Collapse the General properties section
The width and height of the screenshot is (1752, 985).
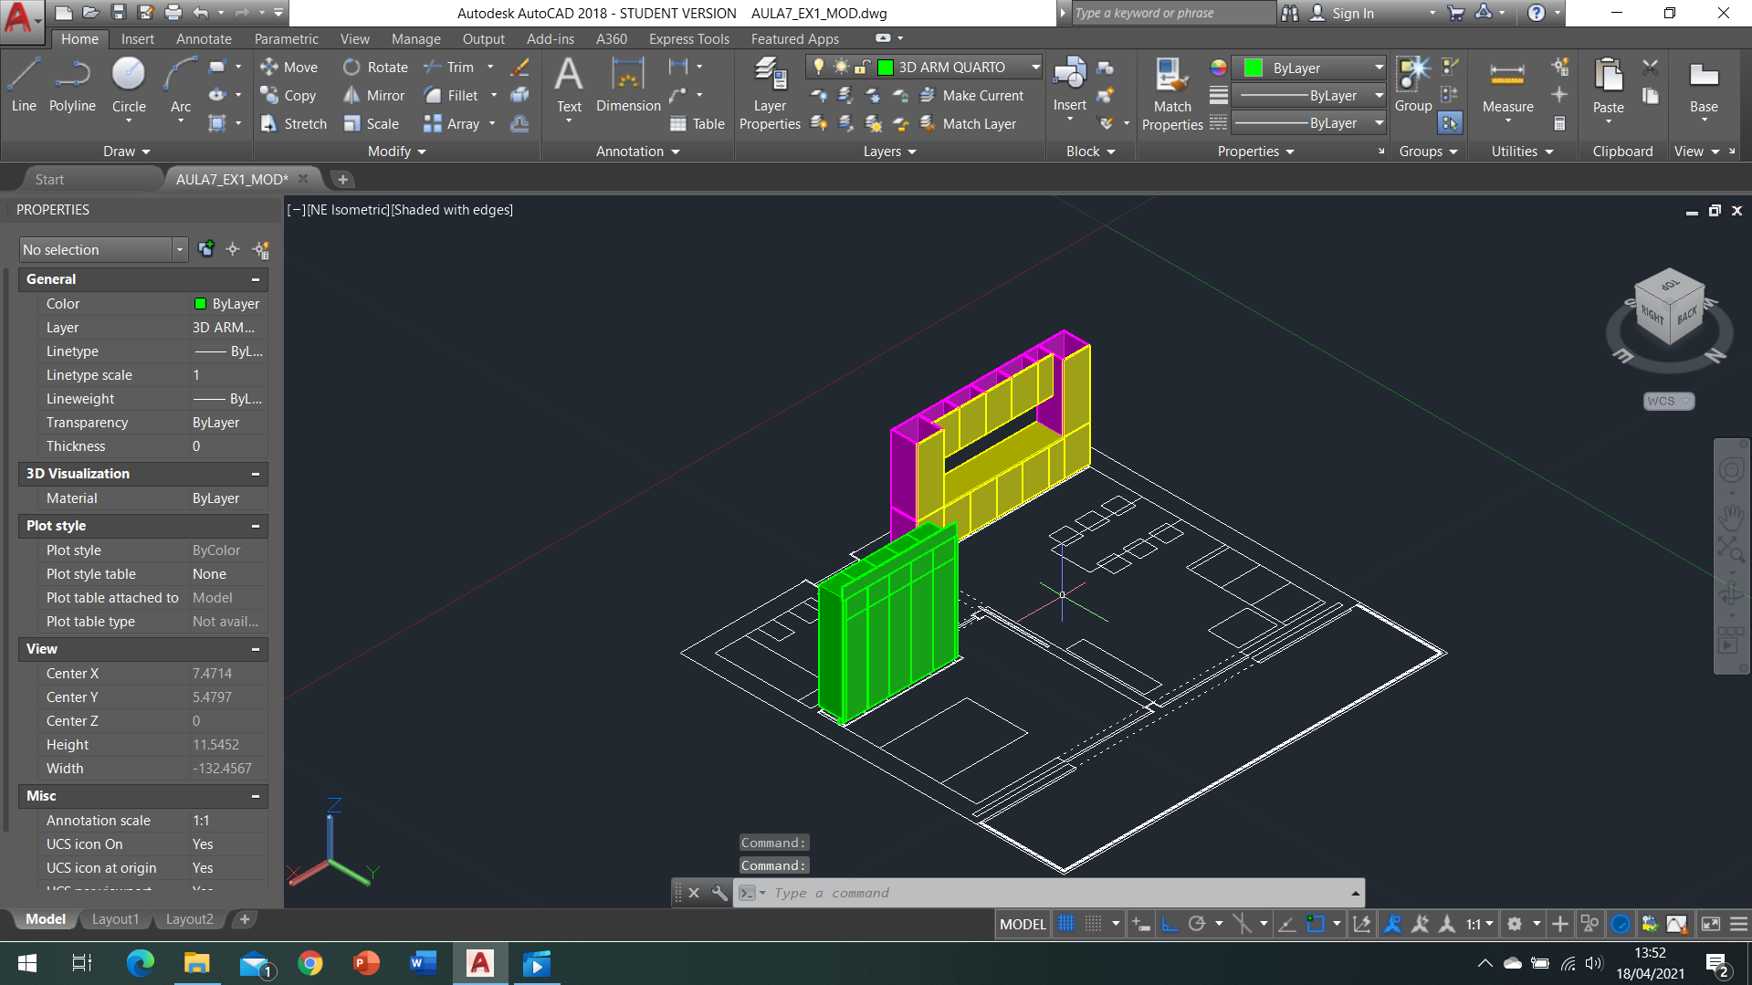tap(256, 279)
